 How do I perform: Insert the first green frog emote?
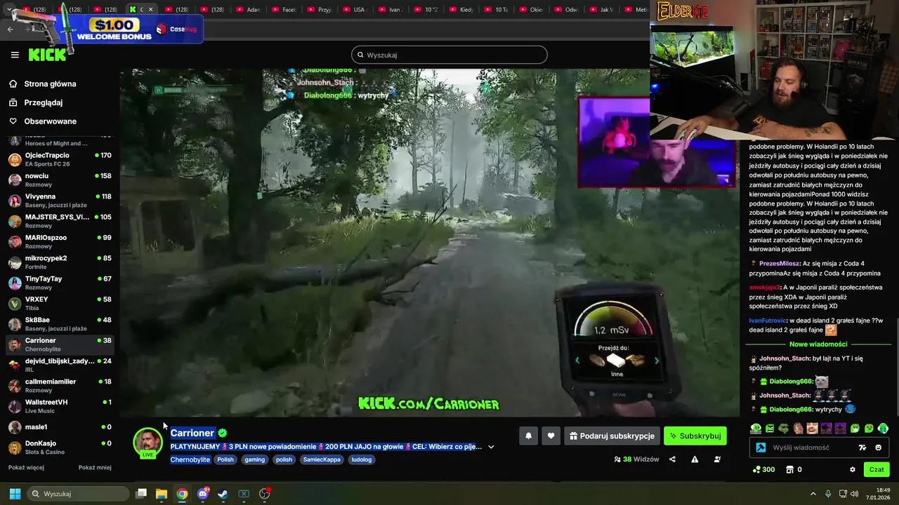coord(755,428)
